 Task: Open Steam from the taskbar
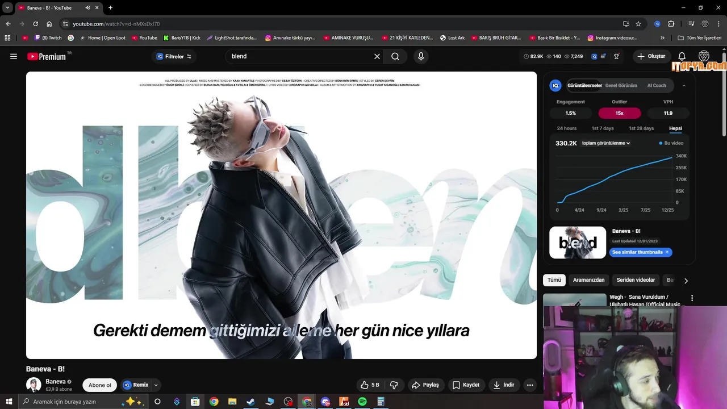coord(250,402)
